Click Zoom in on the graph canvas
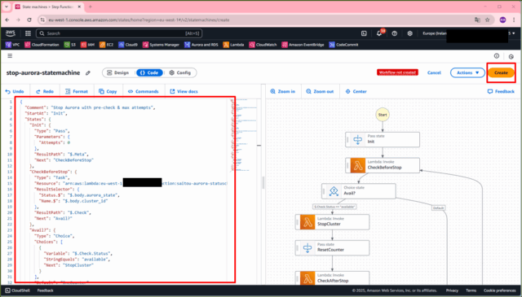522x297 pixels. click(x=283, y=91)
